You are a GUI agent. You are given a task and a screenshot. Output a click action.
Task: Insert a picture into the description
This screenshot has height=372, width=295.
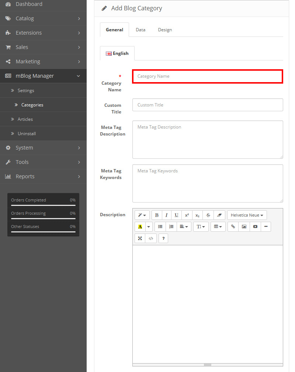[244, 227]
